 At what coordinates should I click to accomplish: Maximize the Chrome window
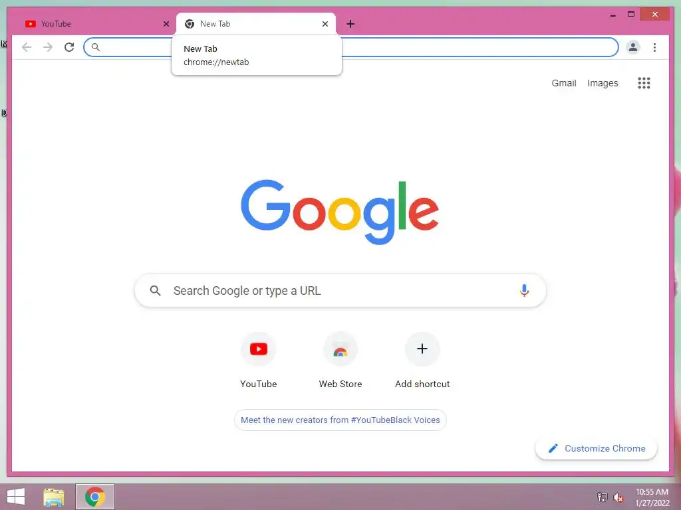[631, 15]
